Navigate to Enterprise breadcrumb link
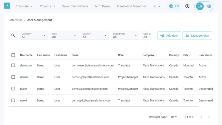222x125 pixels. pyautogui.click(x=15, y=20)
